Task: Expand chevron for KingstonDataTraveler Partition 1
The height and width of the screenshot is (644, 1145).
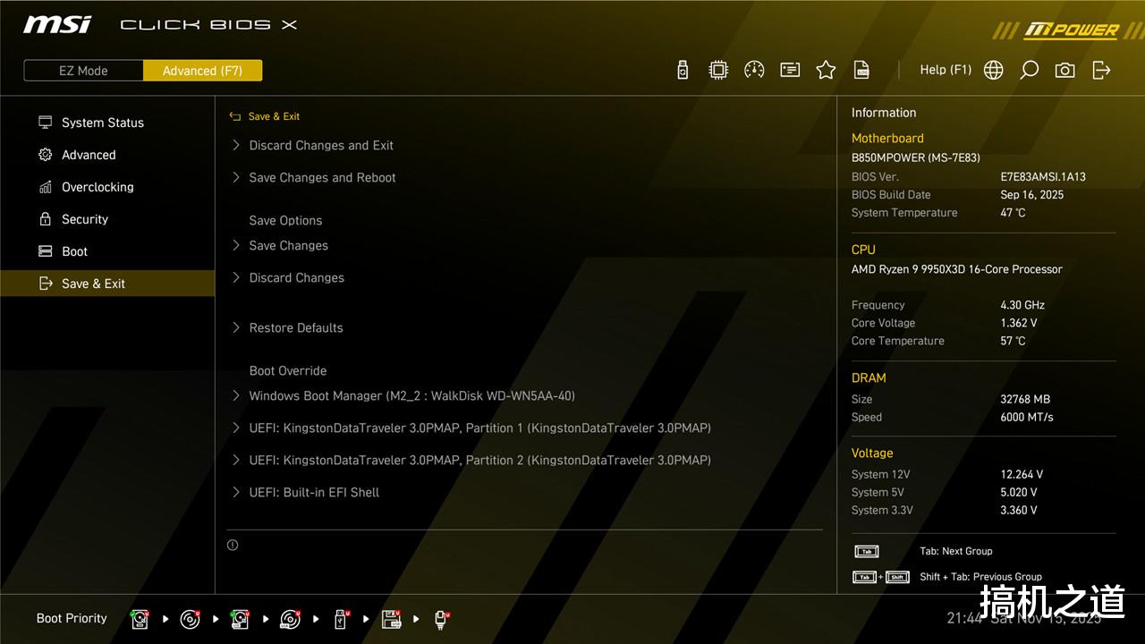Action: pyautogui.click(x=236, y=428)
